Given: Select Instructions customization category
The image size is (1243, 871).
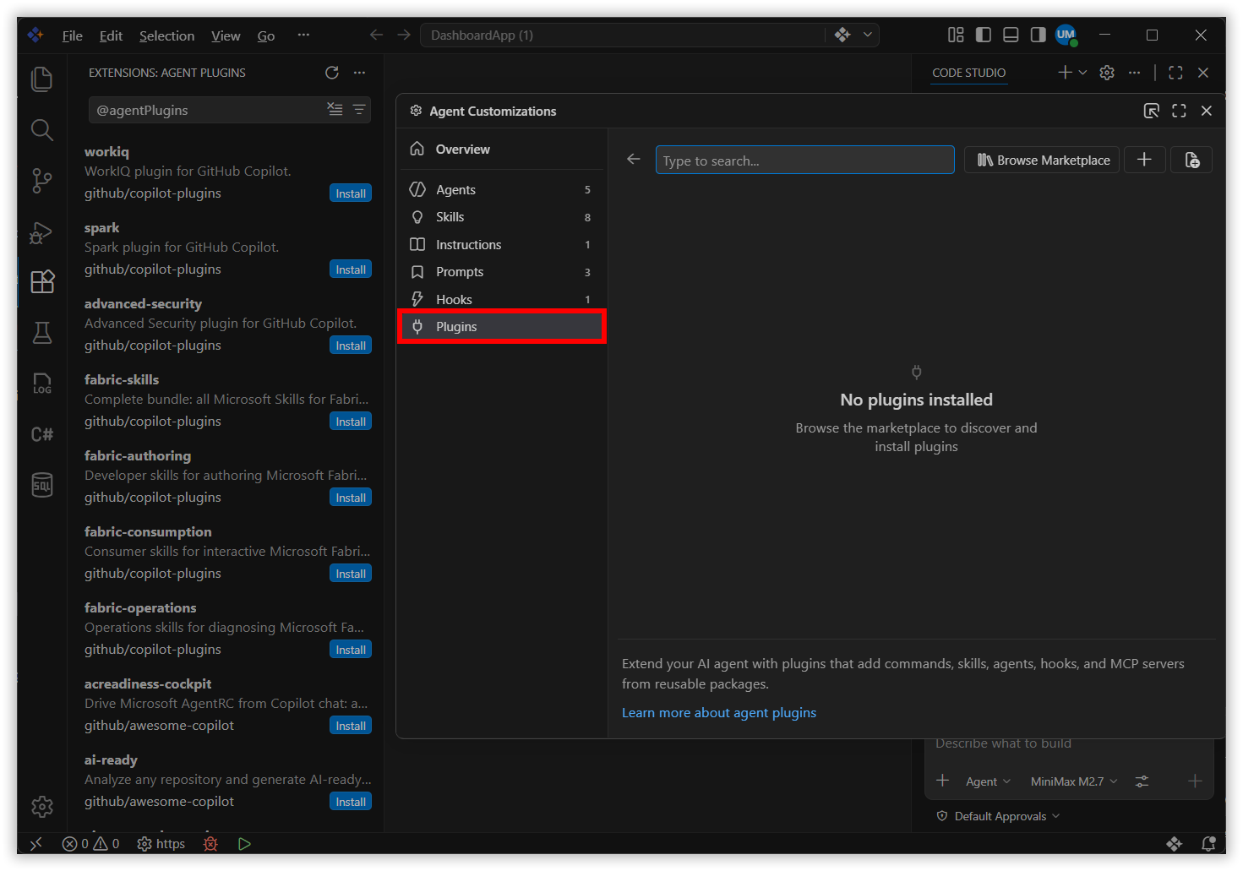Looking at the screenshot, I should click(x=502, y=245).
